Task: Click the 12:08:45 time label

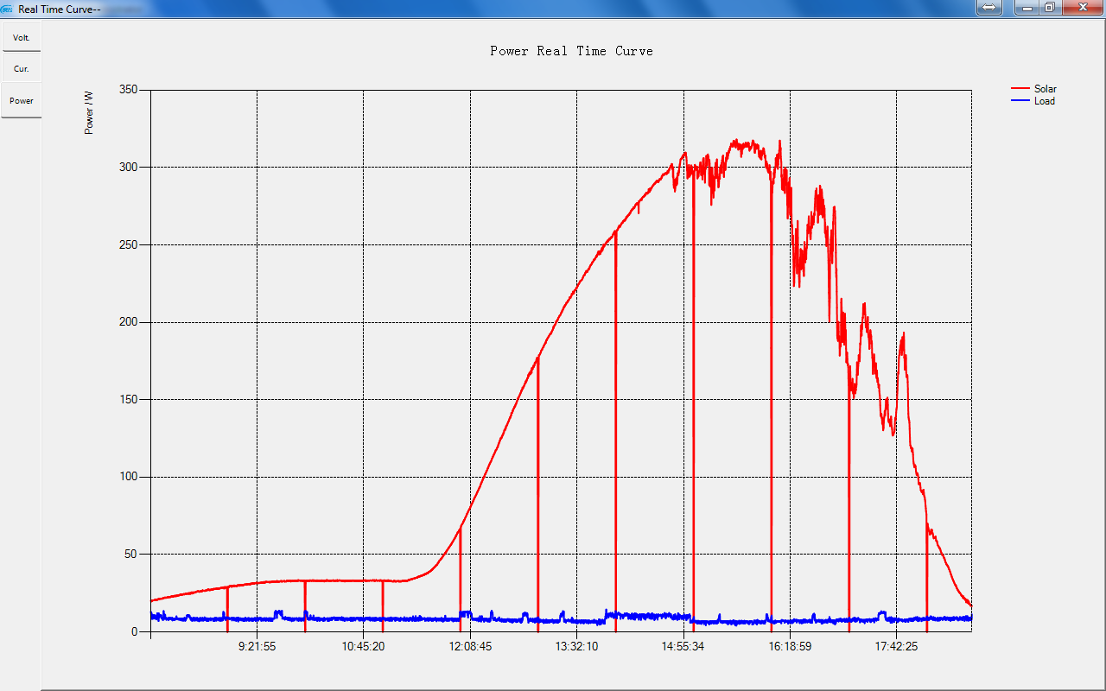Action: [x=470, y=646]
